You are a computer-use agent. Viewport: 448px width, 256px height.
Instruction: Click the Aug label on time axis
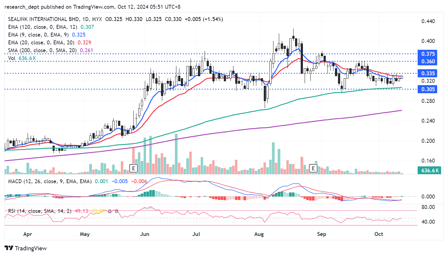(259, 234)
